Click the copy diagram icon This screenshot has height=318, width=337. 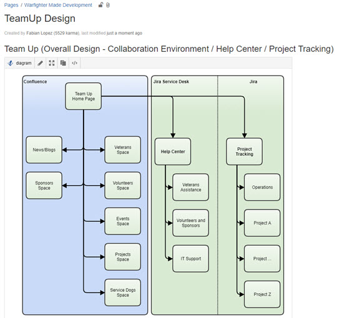(x=63, y=63)
